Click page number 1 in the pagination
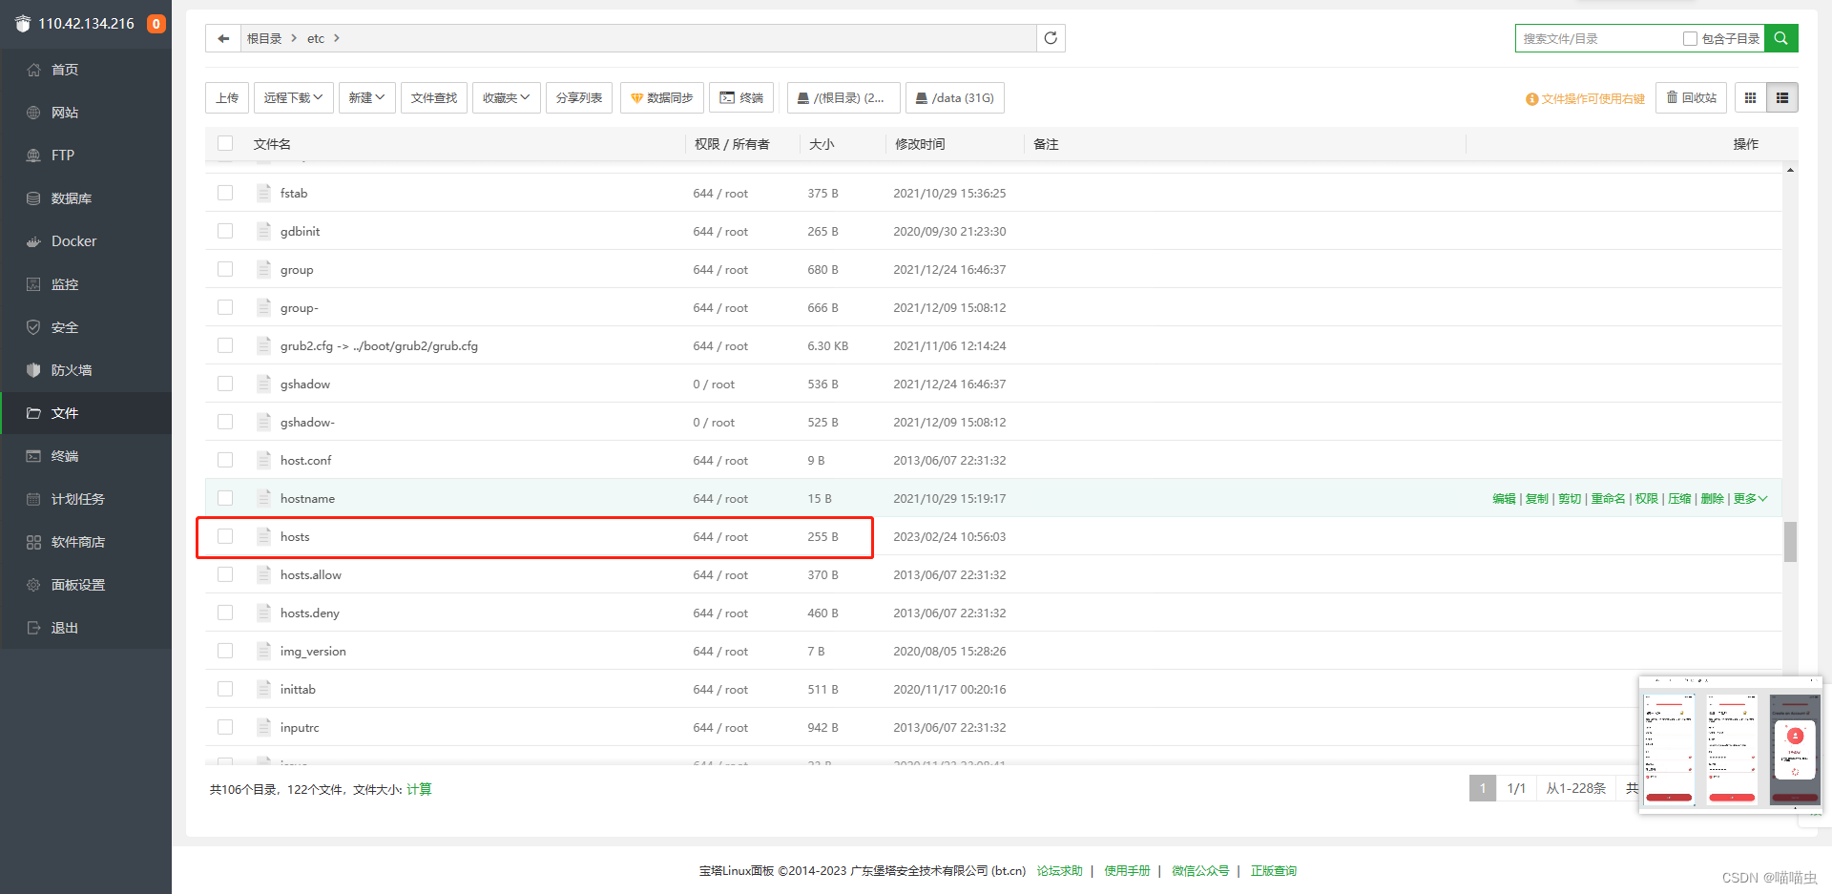This screenshot has height=894, width=1832. (x=1483, y=788)
